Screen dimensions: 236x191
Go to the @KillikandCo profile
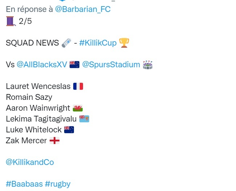click(30, 162)
